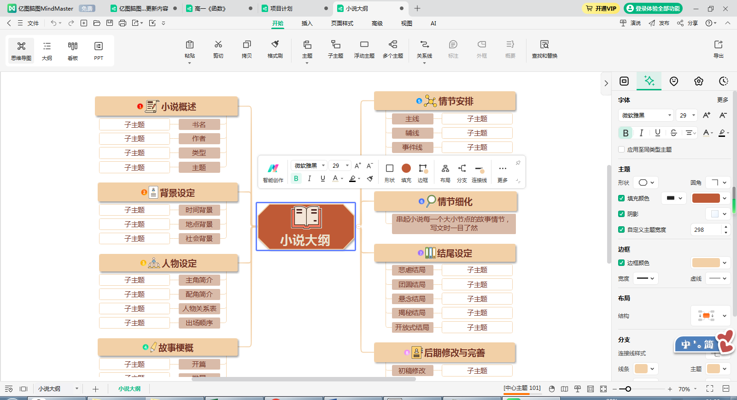Pick the orange-brown fill color swatch
737x400 pixels.
click(706, 198)
